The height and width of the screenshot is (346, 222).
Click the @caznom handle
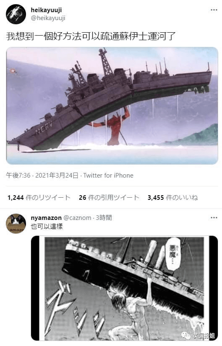coord(77,218)
